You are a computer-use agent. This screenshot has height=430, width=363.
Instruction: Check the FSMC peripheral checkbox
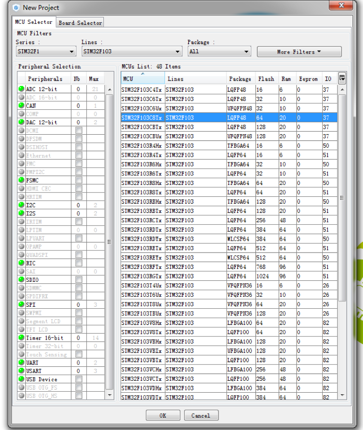coord(79,180)
